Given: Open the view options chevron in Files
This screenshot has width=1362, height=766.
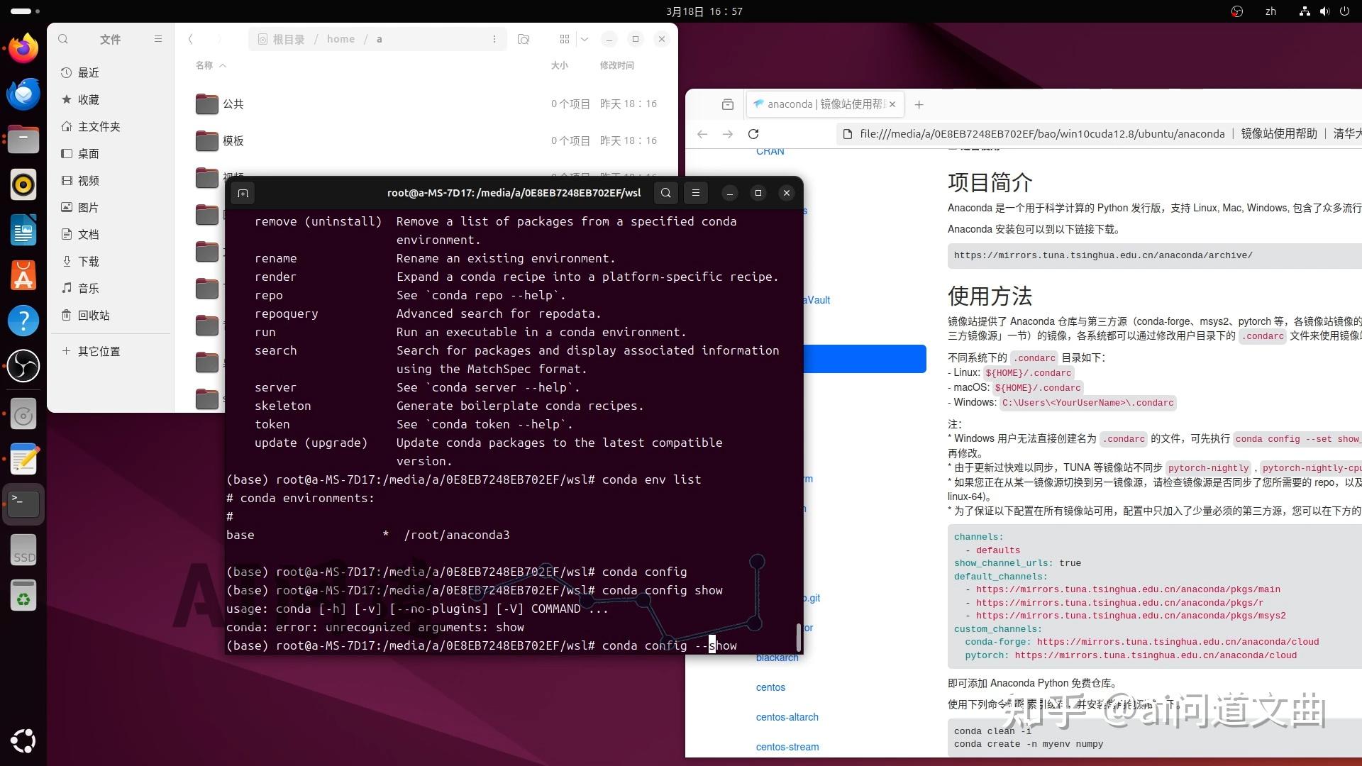Looking at the screenshot, I should [584, 39].
